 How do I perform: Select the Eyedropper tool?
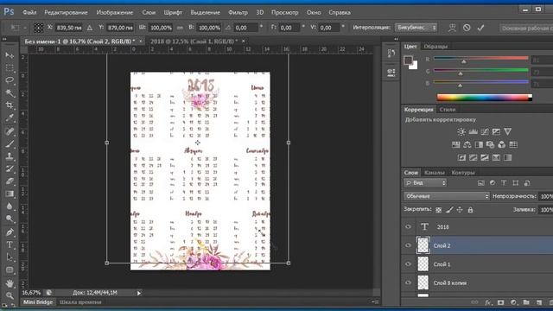[10, 117]
